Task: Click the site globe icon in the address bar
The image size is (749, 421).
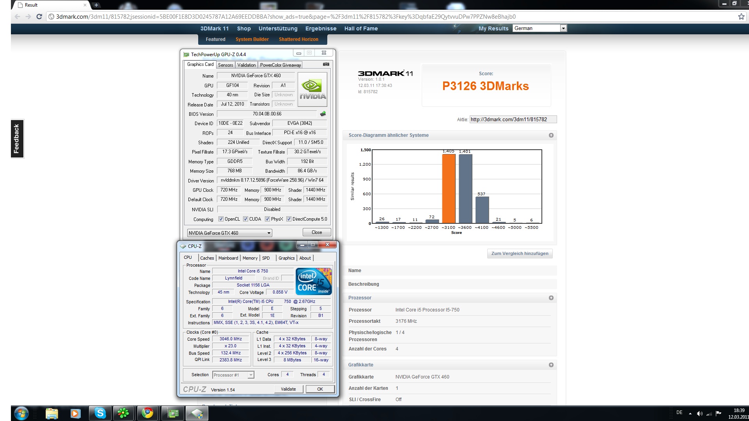Action: (x=51, y=16)
